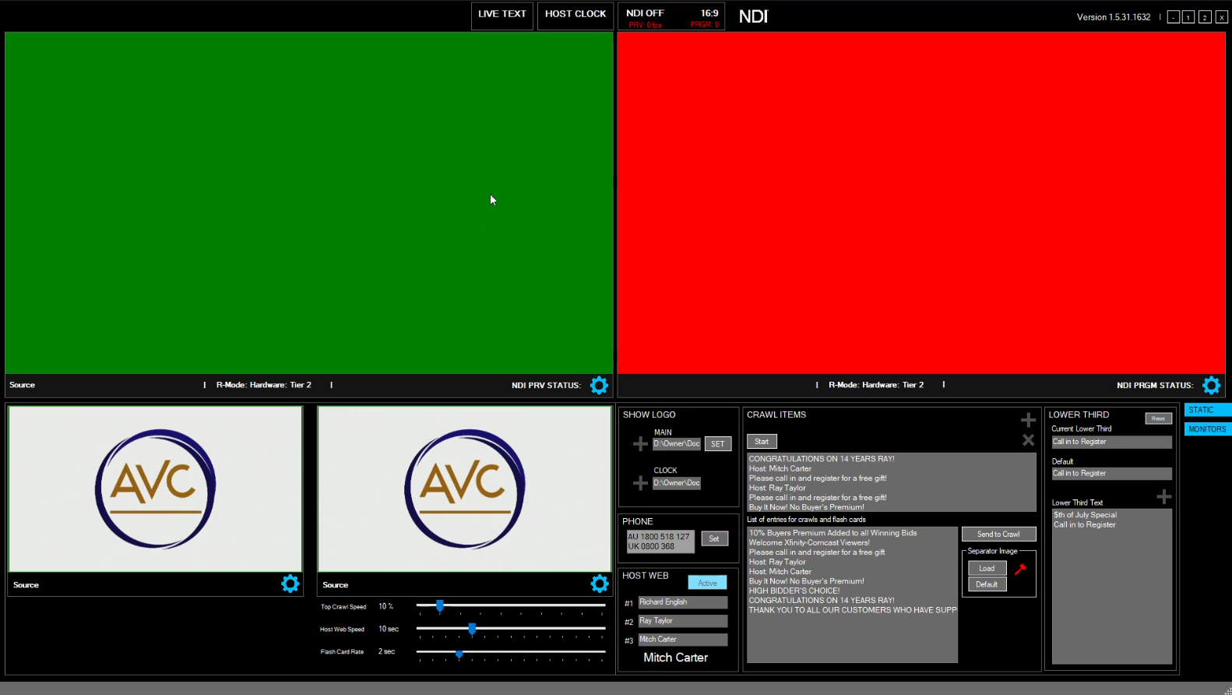The image size is (1232, 695).
Task: Click gear icon under right AVC source
Action: coord(599,584)
